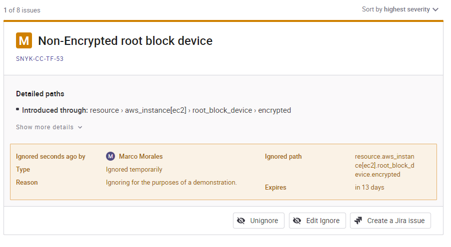Click the 1 of 8 issues counter
This screenshot has height=247, width=451.
click(22, 10)
